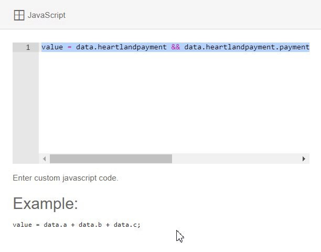Click inside the code on line 1
This screenshot has height=252, width=321.
175,47
